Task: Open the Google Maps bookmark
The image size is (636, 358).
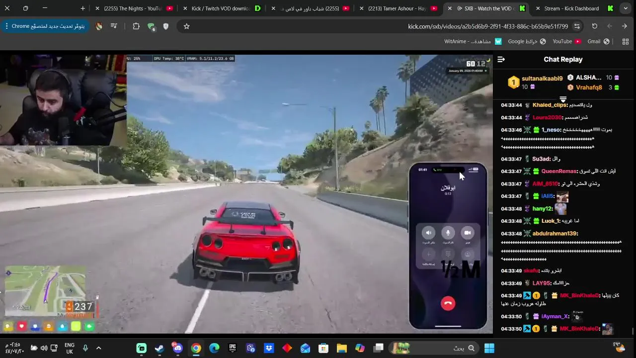Action: [527, 42]
